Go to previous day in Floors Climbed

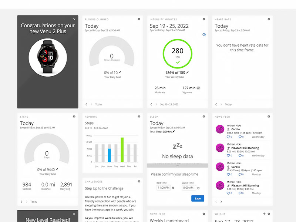coord(86,104)
